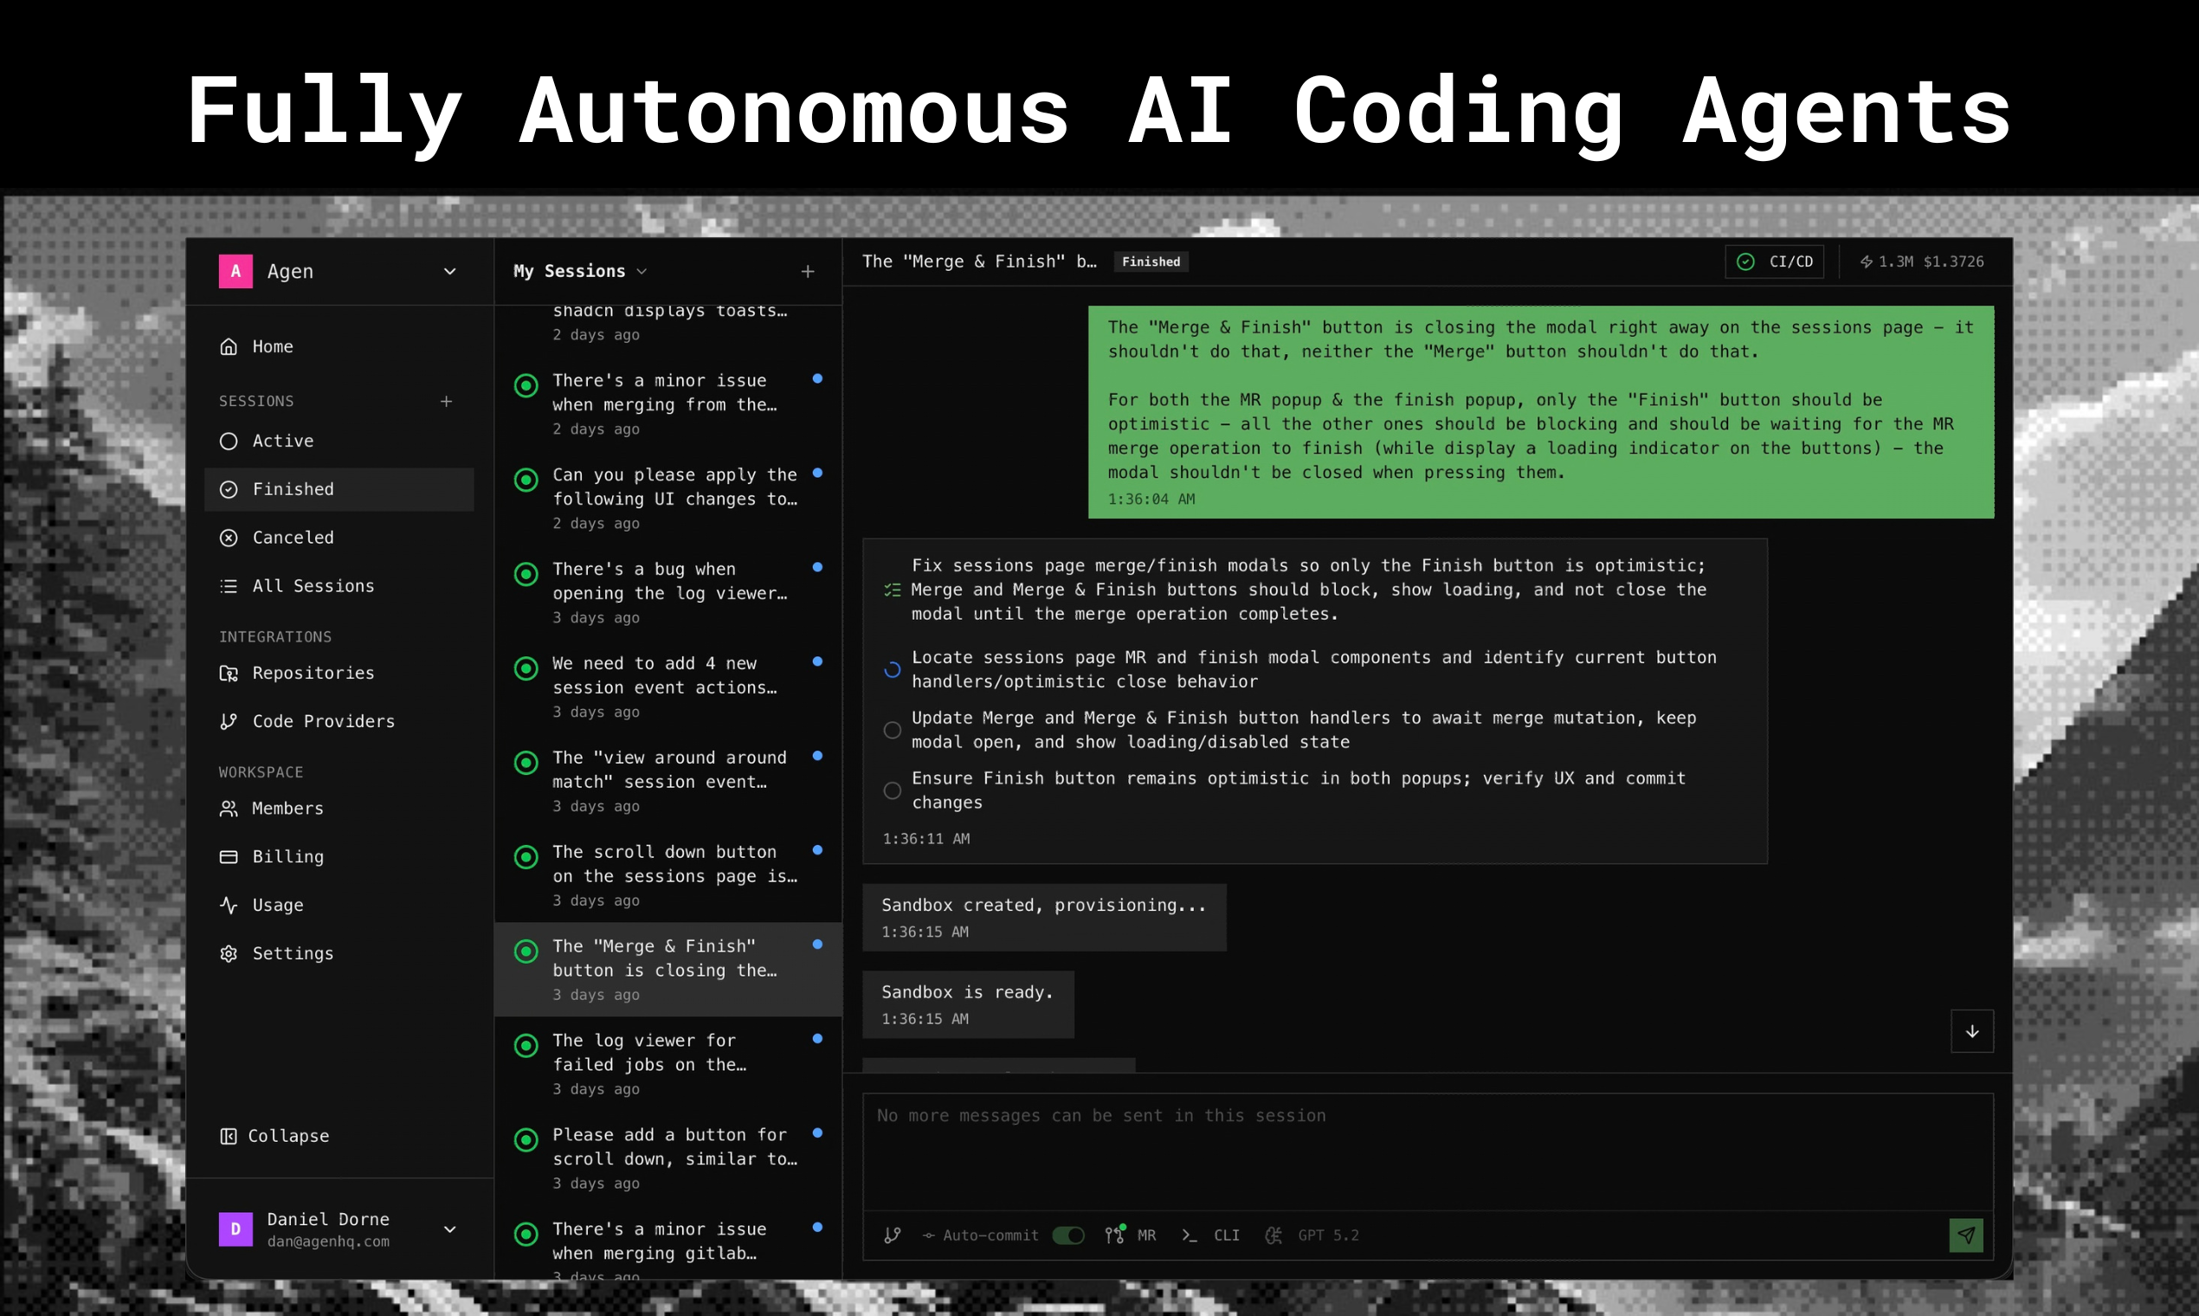The width and height of the screenshot is (2199, 1316).
Task: Click the CI/CD status badge
Action: (x=1773, y=261)
